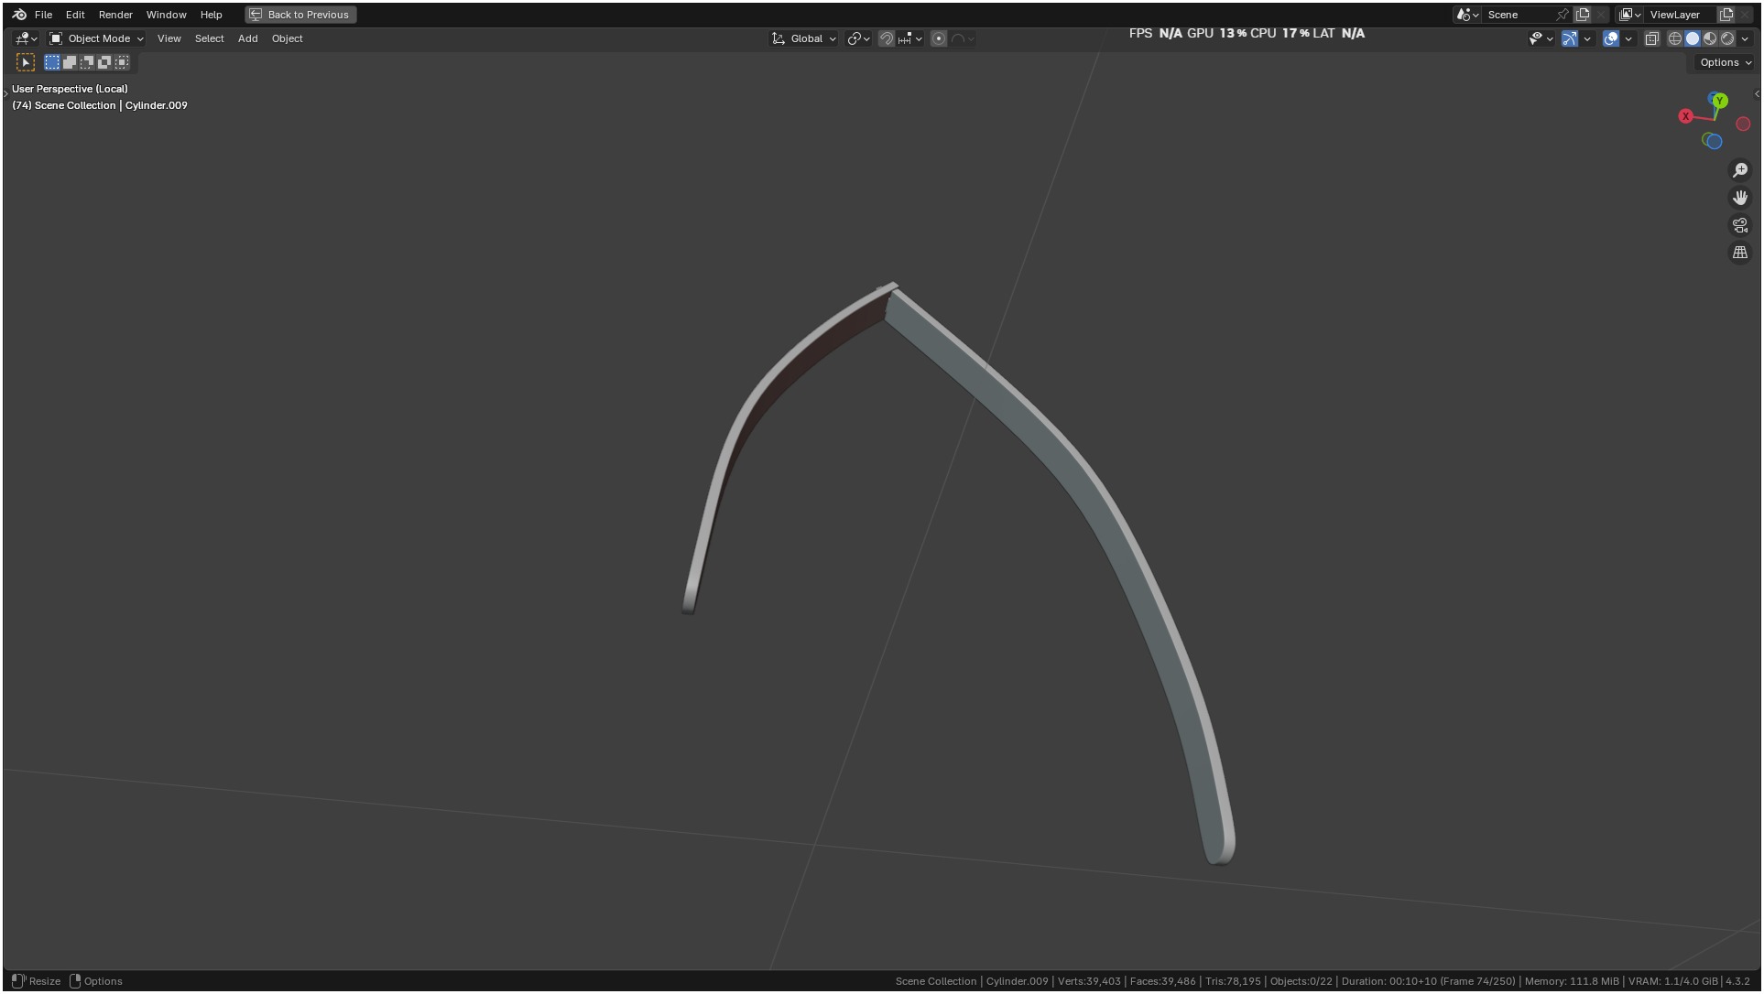The image size is (1764, 994).
Task: Toggle X-ray view icon
Action: [1652, 38]
